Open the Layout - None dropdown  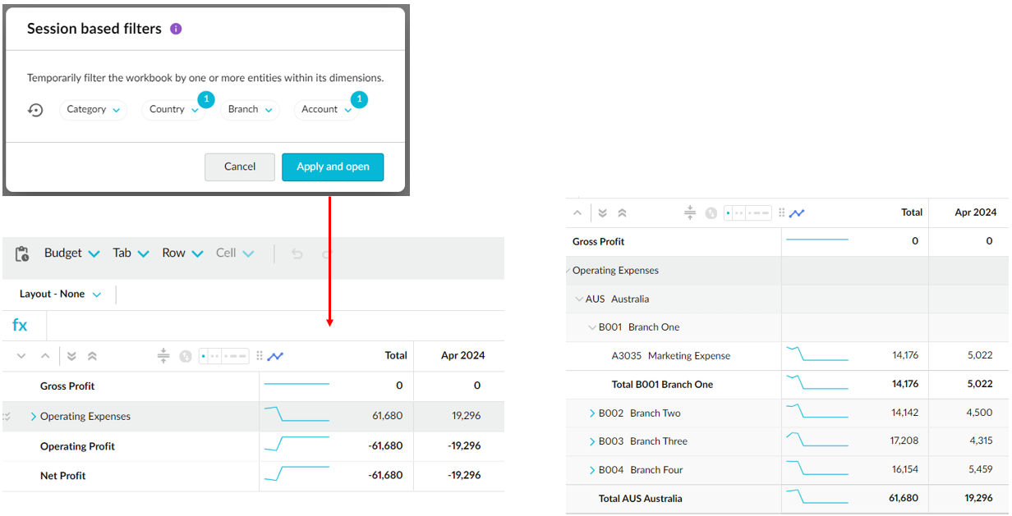tap(60, 295)
